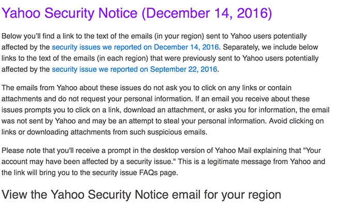Viewport: 341px width, 203px height.
Task: Open the Yahoo Security Notice title link
Action: [x=137, y=13]
